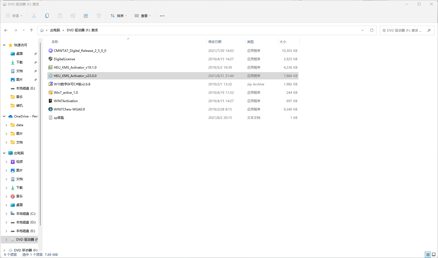438x258 pixels.
Task: Click the Cut scissors icon in toolbar
Action: (34, 16)
